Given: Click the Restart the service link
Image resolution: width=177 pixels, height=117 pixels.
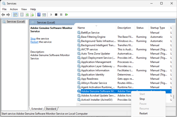Looking at the screenshot, I should pyautogui.click(x=34, y=42).
